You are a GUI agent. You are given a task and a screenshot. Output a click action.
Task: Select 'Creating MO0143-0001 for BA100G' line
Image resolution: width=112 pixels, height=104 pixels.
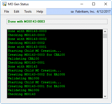(x=36, y=86)
